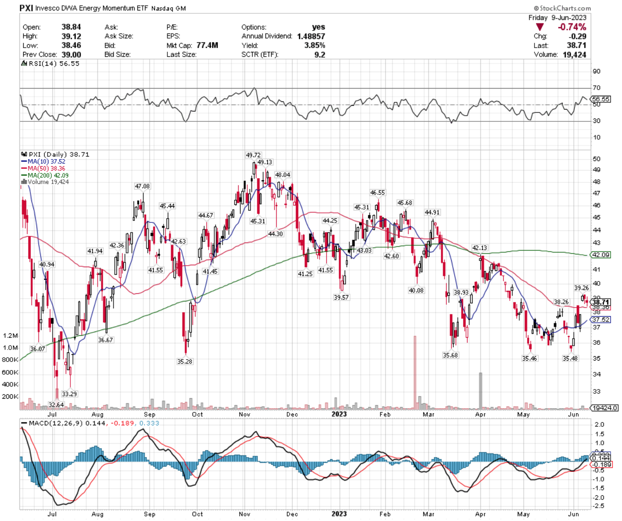This screenshot has width=622, height=521.
Task: Click the 35.28 September low label
Action: pyautogui.click(x=185, y=361)
